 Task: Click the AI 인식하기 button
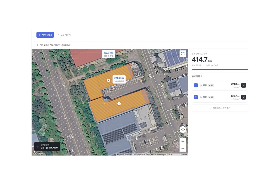click(x=45, y=35)
